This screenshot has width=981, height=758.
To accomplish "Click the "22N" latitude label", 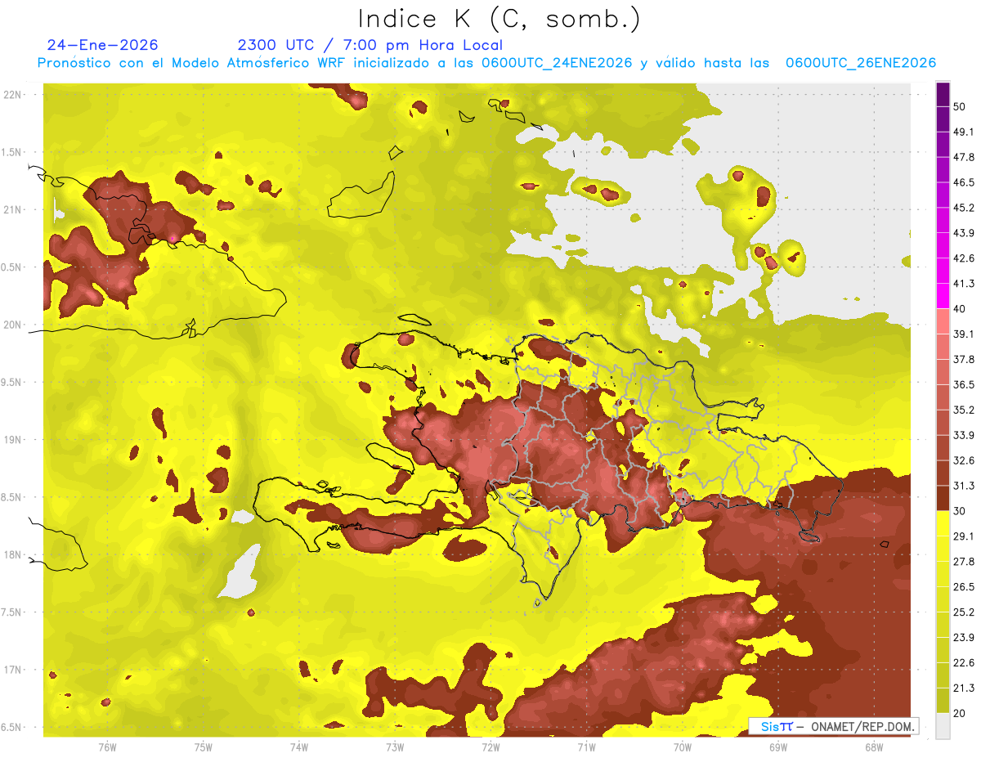I will click(12, 95).
